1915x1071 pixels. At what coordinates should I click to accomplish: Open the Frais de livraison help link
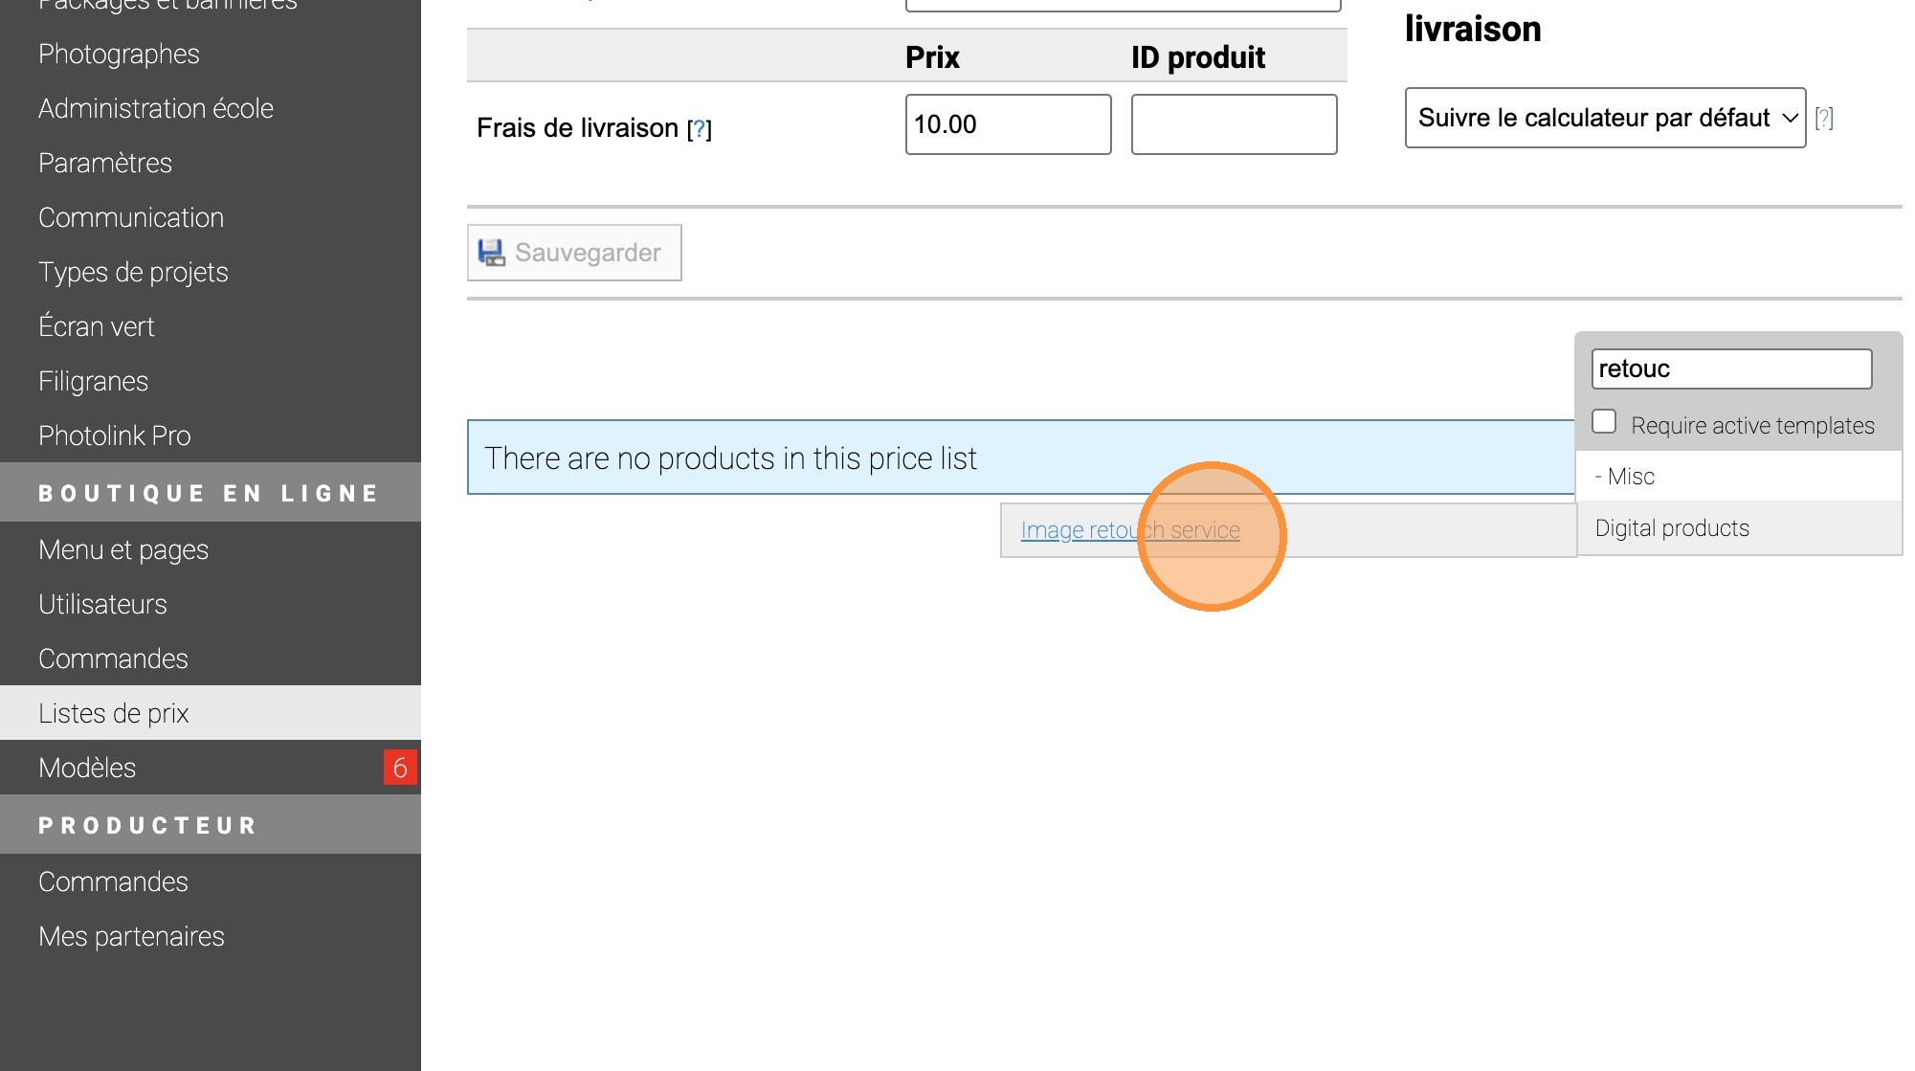point(700,129)
